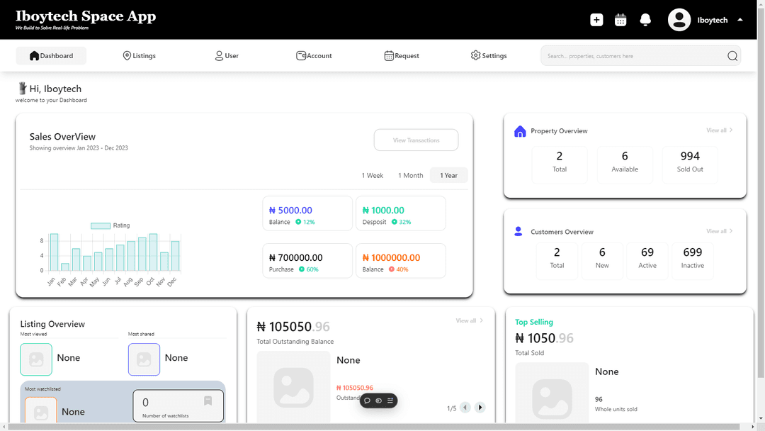Select the 1 Month sales range
The image size is (765, 431).
pyautogui.click(x=410, y=175)
